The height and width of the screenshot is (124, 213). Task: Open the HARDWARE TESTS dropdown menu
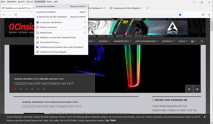[122, 41]
